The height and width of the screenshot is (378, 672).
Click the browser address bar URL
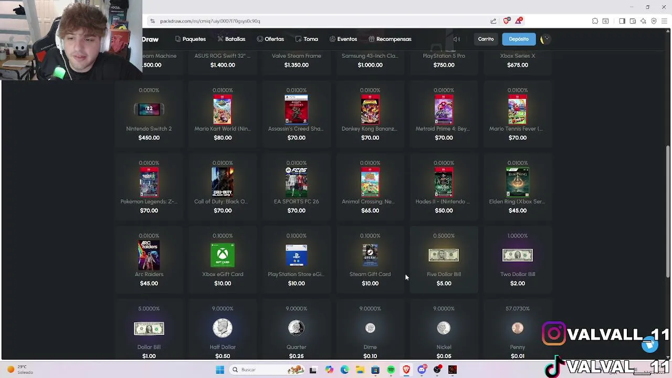click(210, 21)
